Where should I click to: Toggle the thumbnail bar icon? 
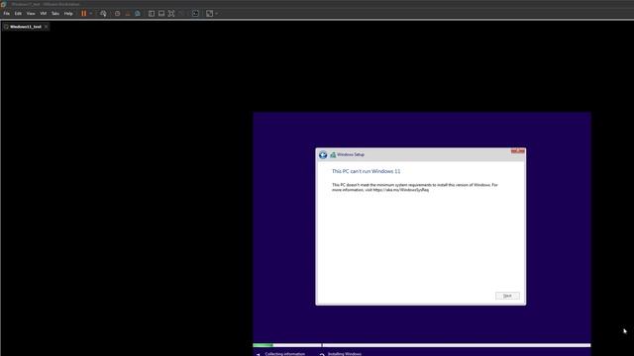[x=161, y=13]
